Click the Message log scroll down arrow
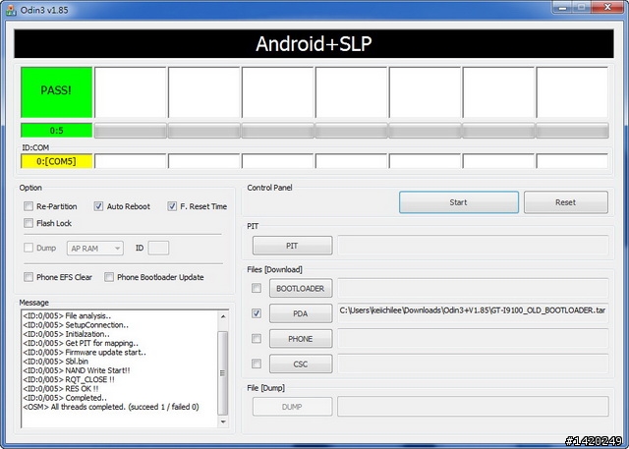Screen dimensions: 629x449 [x=223, y=421]
